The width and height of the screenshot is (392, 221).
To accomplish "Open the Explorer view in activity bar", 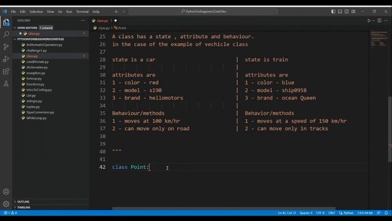I will coord(6,22).
